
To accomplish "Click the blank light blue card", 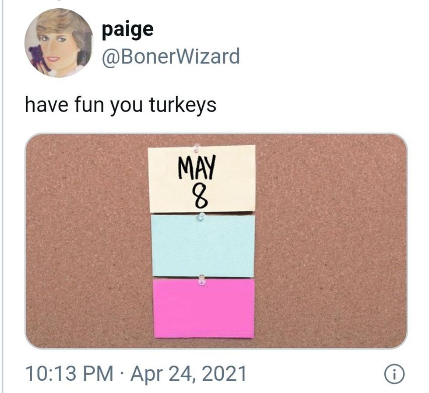I will point(203,246).
